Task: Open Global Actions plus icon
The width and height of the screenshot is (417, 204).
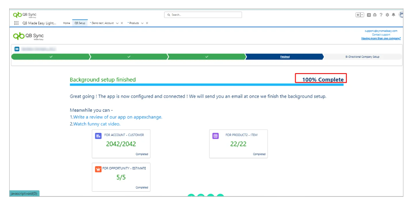Action: click(369, 15)
